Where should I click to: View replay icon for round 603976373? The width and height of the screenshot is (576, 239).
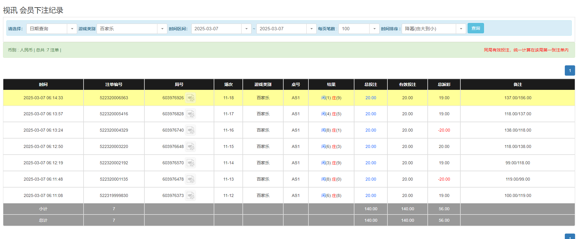190,196
